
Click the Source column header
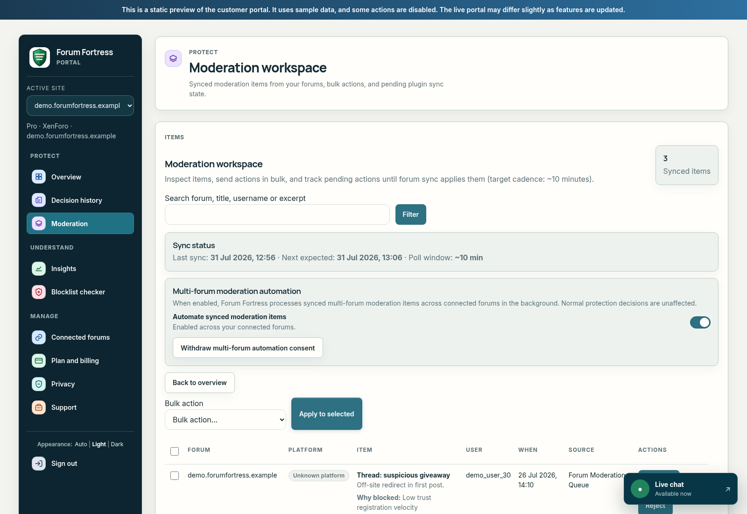(x=581, y=450)
